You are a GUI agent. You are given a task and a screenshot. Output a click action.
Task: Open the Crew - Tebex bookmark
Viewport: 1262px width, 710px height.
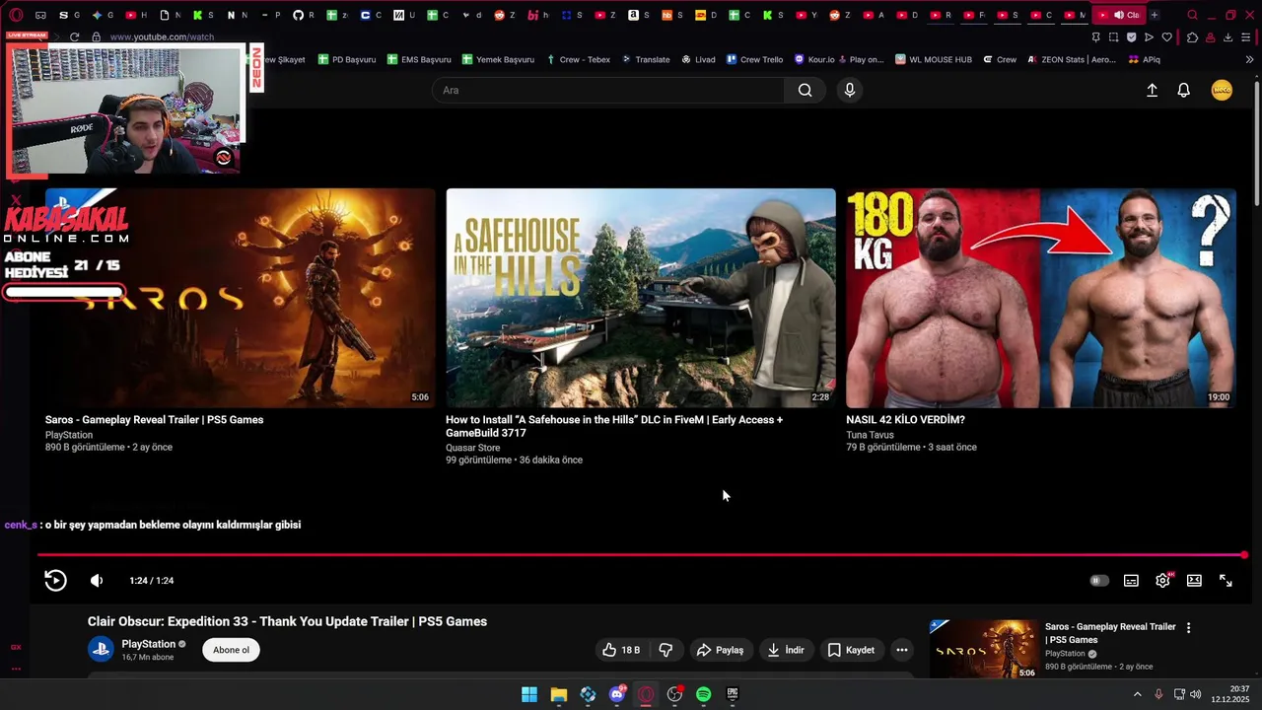click(578, 59)
